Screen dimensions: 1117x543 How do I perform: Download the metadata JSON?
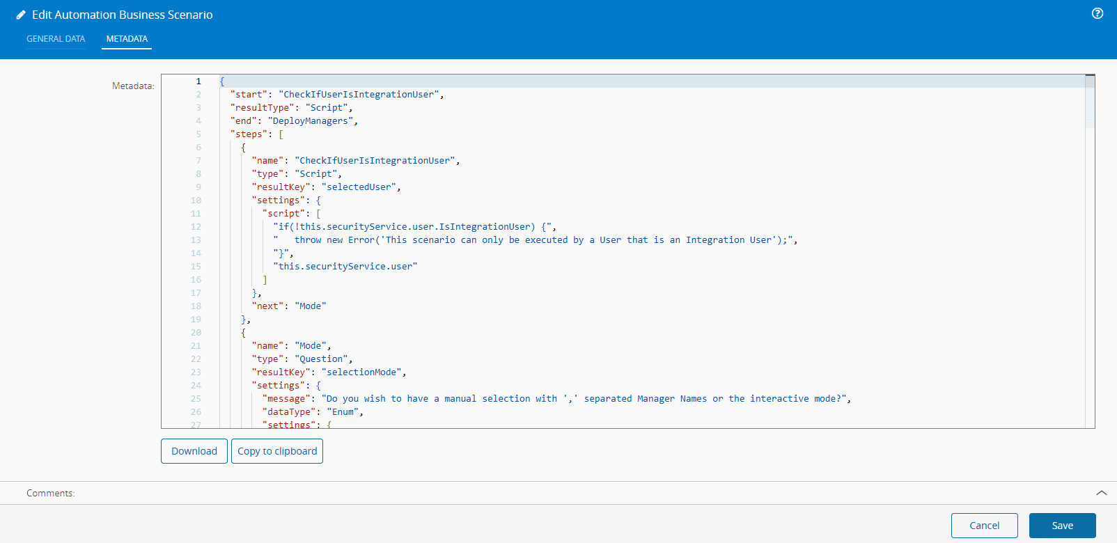194,451
